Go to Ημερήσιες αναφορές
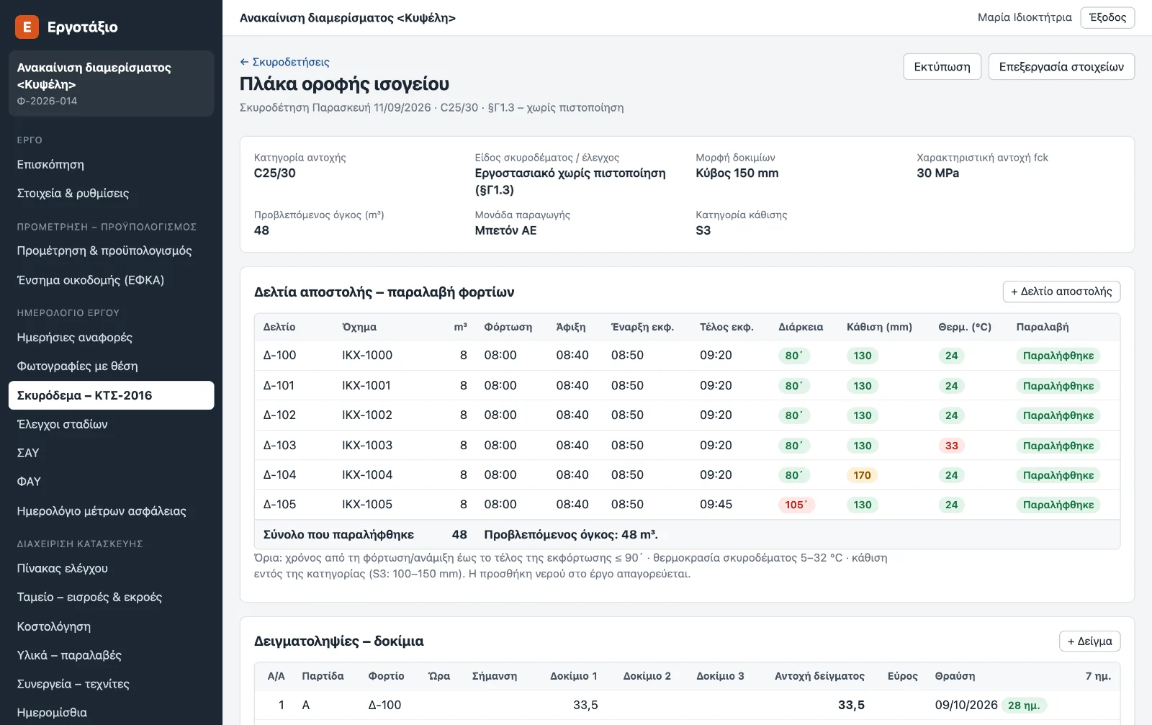Viewport: 1152px width, 725px height. pos(111,338)
